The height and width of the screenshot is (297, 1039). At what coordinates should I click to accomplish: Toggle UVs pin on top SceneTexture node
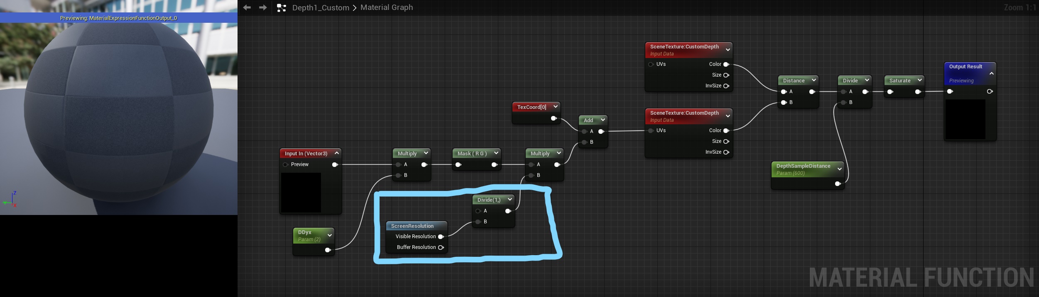click(x=651, y=64)
